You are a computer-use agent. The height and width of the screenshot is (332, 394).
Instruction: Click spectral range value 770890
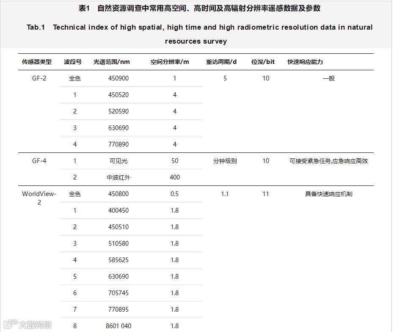click(x=118, y=144)
